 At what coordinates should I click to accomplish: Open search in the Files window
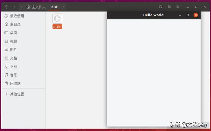(161, 7)
